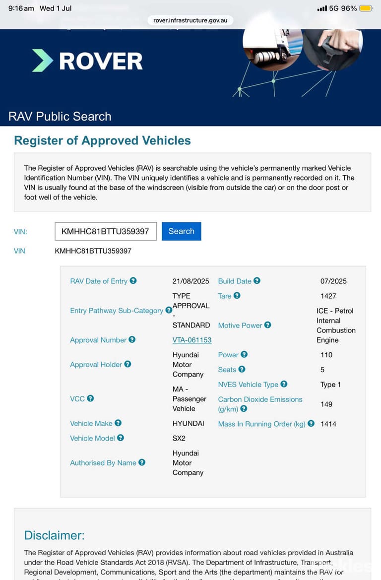Click the Build Date label

[x=235, y=281]
